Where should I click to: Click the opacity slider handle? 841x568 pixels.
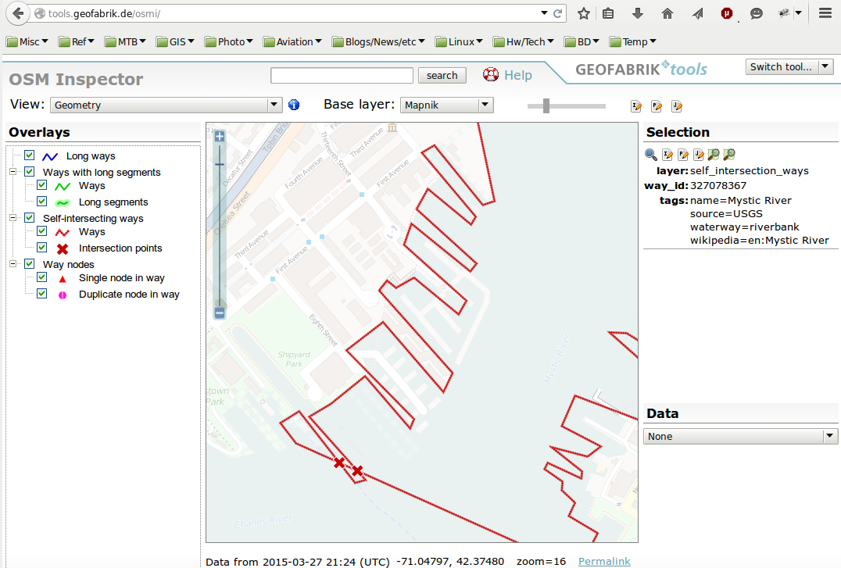[546, 105]
